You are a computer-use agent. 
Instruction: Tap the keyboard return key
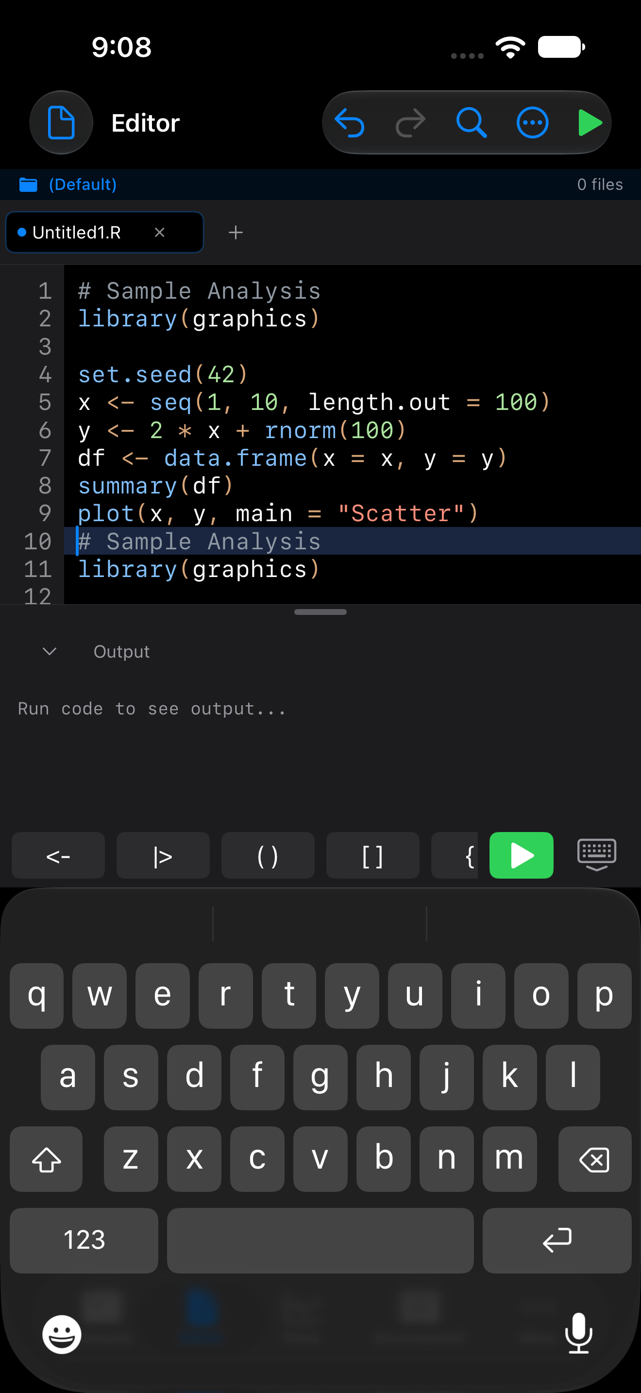click(557, 1240)
